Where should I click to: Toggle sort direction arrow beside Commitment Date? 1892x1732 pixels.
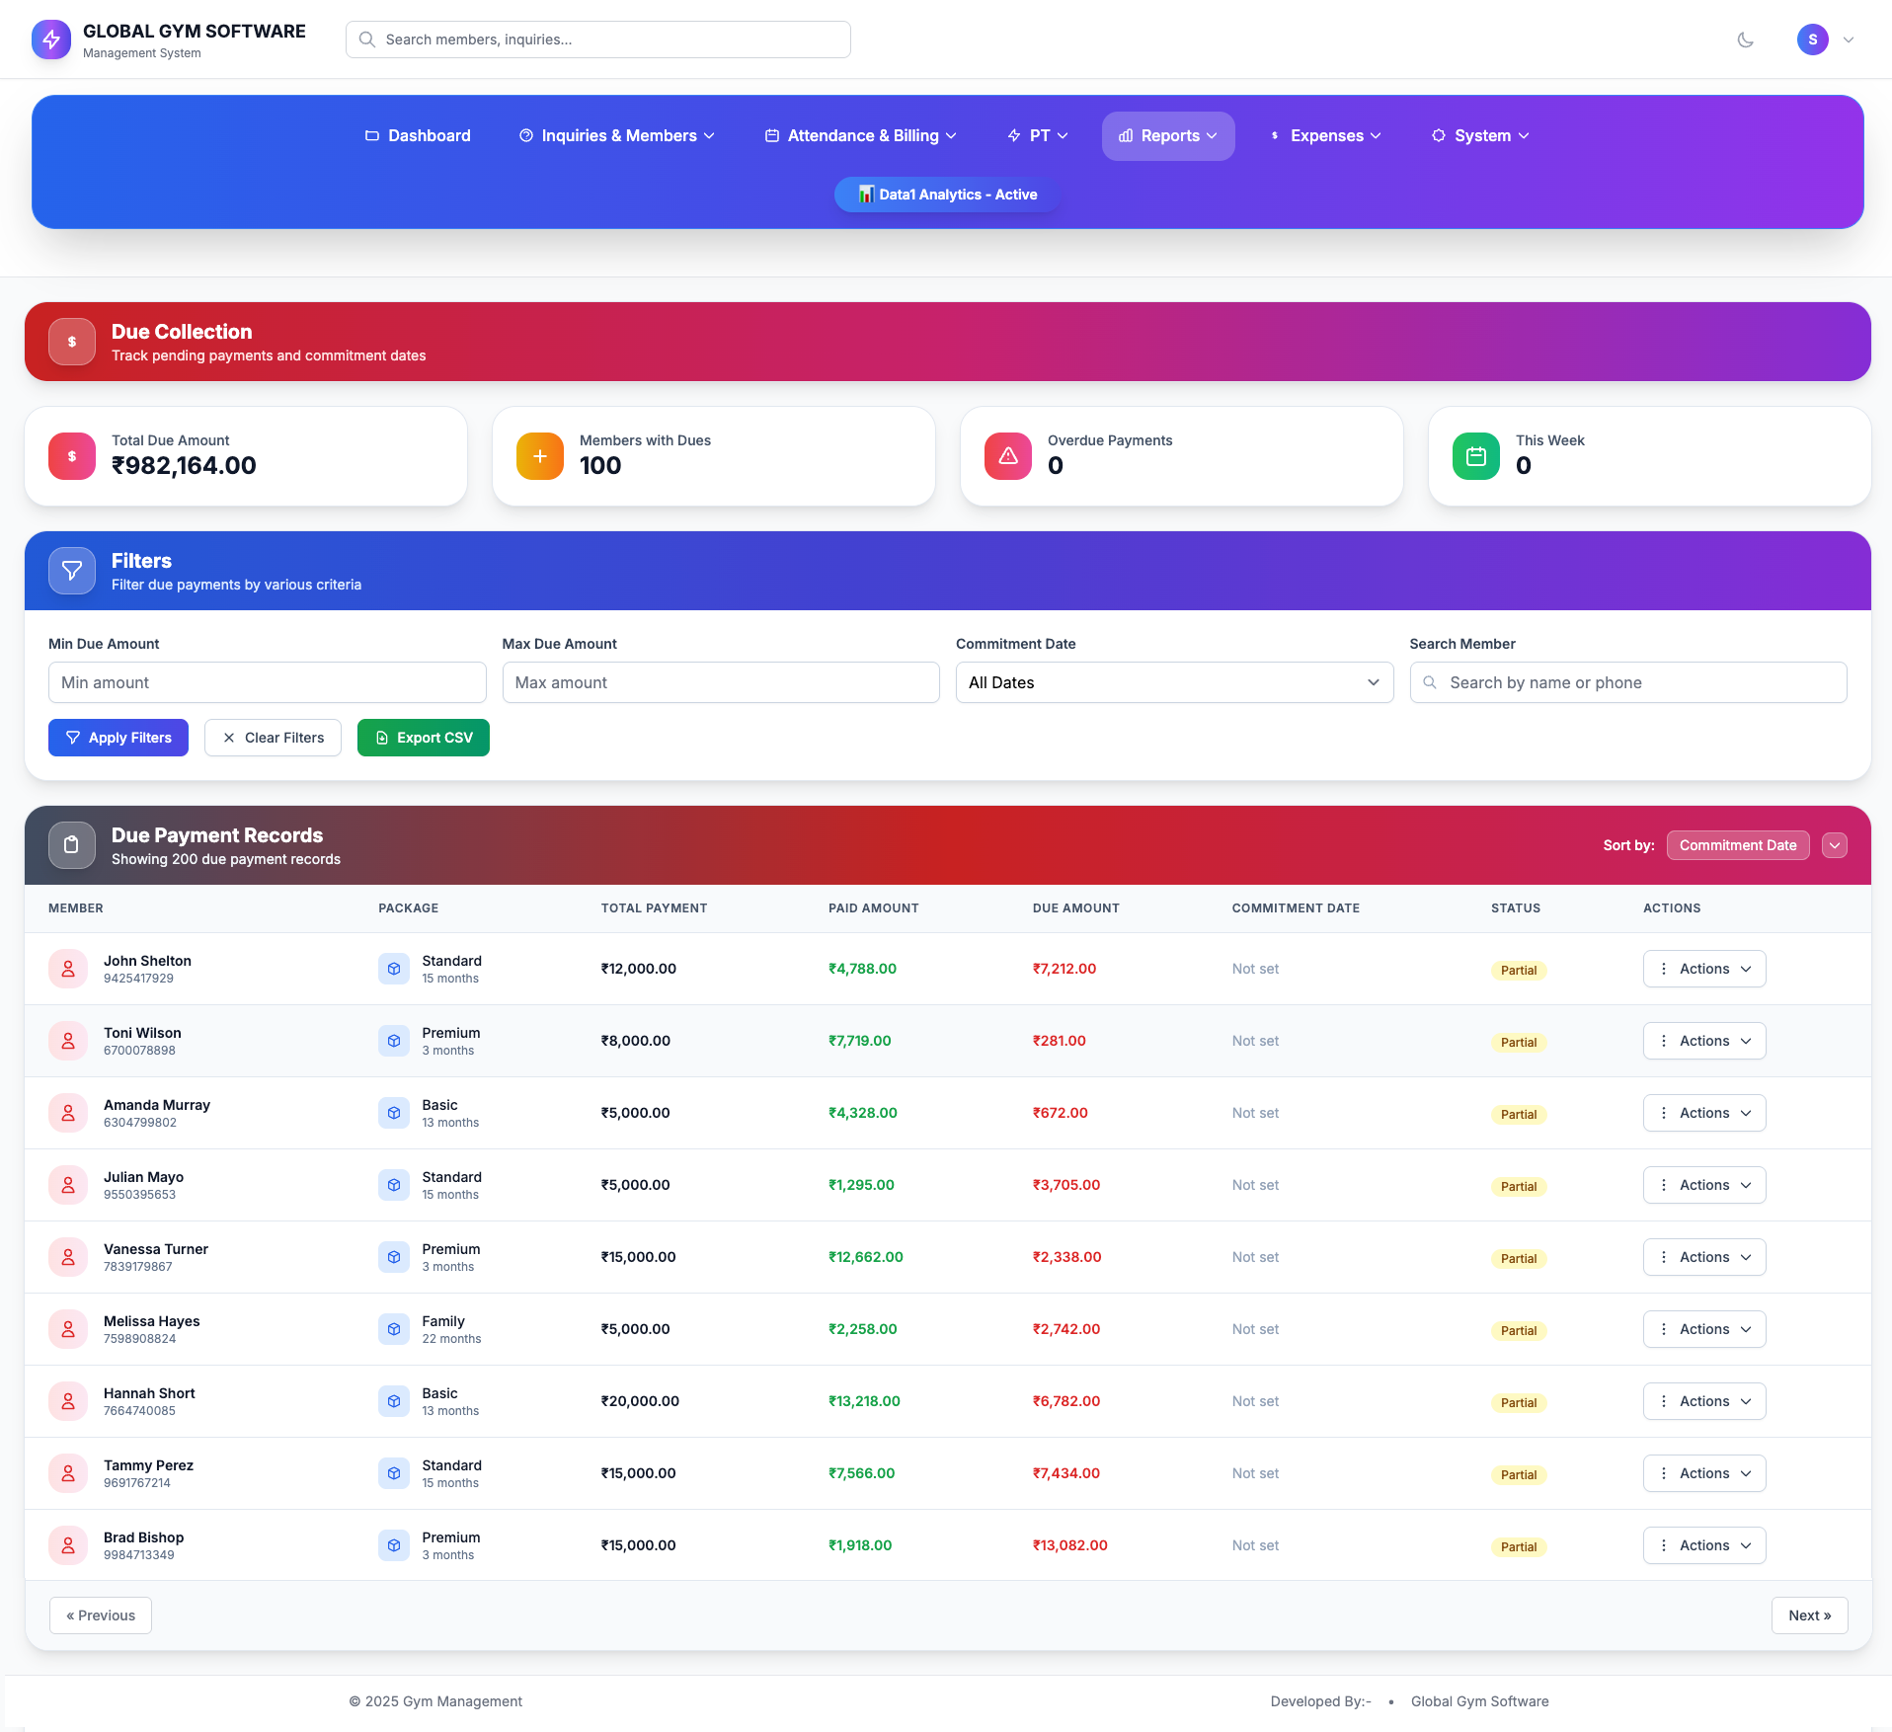[1834, 845]
